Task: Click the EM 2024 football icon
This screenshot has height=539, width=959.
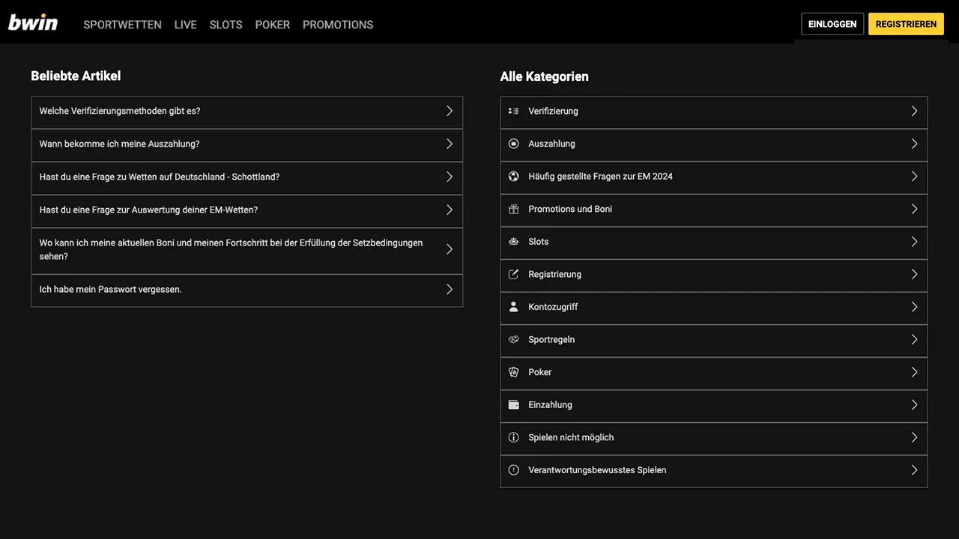Action: pos(513,177)
